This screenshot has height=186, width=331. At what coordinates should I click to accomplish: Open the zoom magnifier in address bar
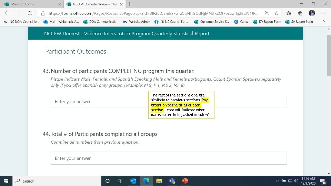click(267, 13)
